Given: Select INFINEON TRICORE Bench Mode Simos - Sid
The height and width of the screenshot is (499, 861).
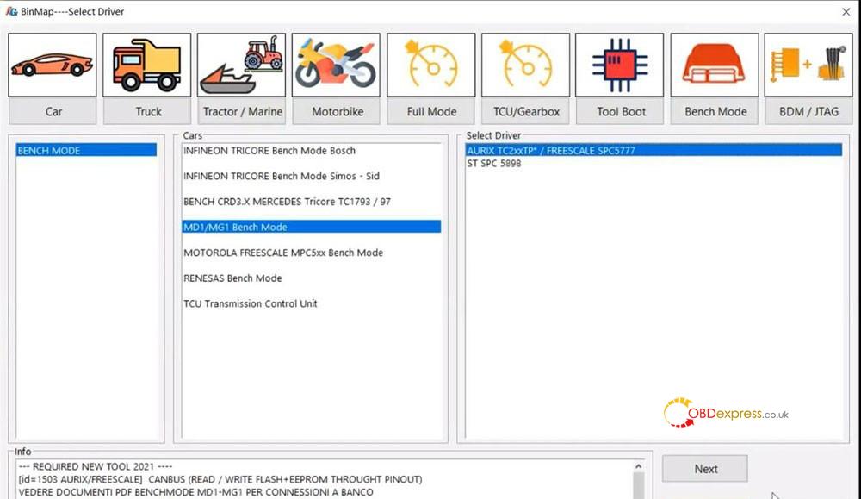Looking at the screenshot, I should (281, 177).
